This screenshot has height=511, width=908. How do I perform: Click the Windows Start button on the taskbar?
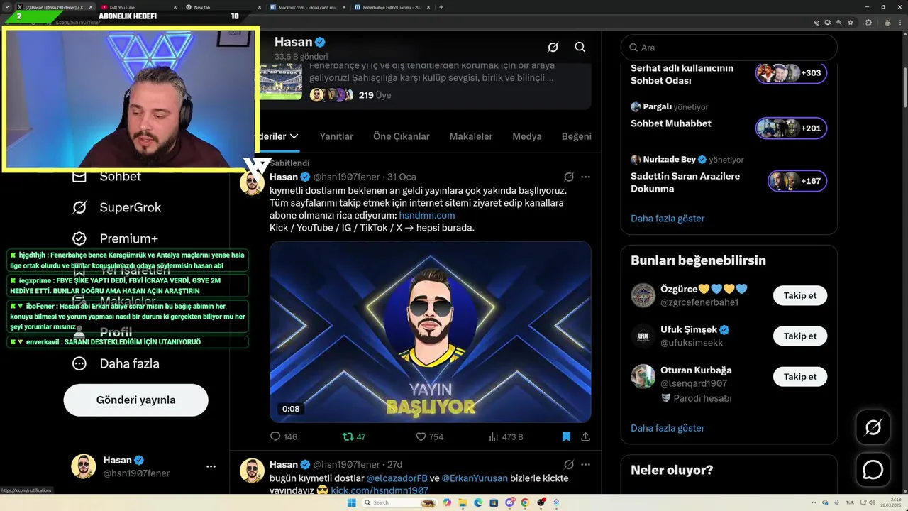coord(351,502)
